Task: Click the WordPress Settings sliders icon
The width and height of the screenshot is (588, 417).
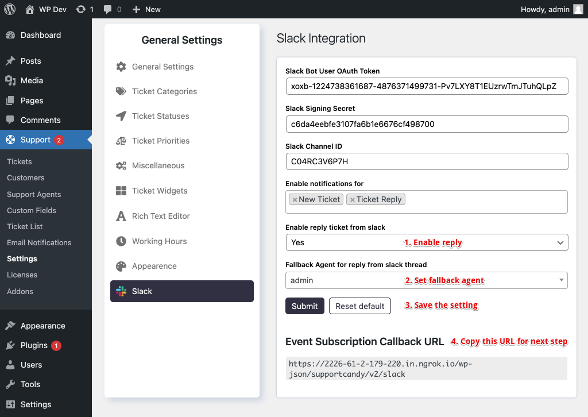Action: [x=10, y=404]
